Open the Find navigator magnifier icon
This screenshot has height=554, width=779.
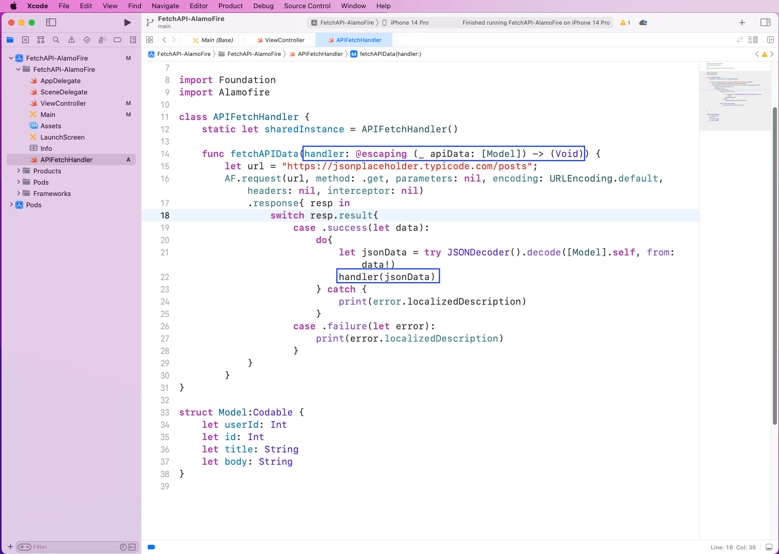(x=56, y=40)
